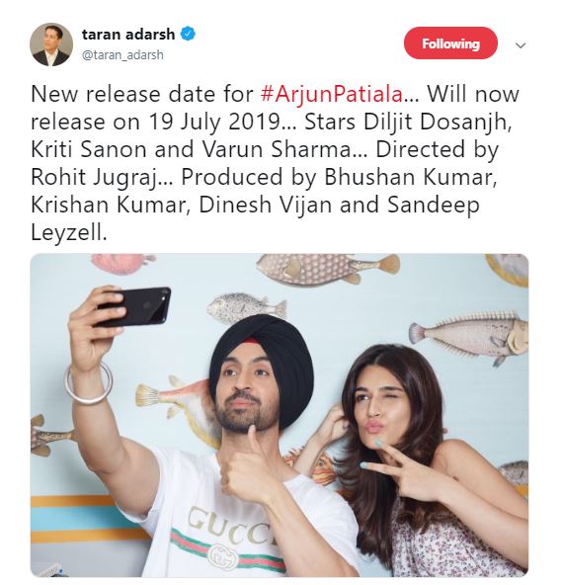The height and width of the screenshot is (585, 562).
Task: Click the tweet text mentioning 19 July 2019
Action: [x=214, y=122]
